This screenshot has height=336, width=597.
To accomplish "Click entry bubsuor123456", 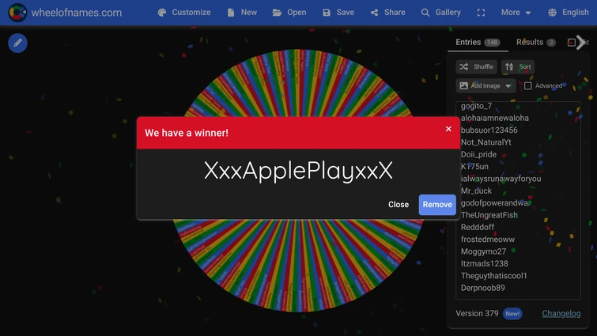I will point(489,130).
